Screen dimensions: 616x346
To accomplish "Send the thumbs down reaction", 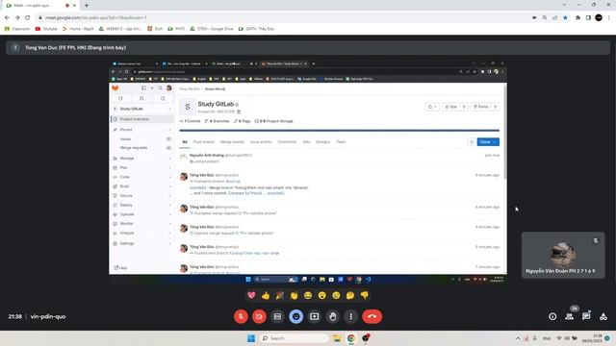I will [x=365, y=295].
